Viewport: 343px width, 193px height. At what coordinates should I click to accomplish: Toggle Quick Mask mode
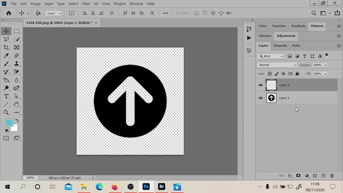(6, 138)
